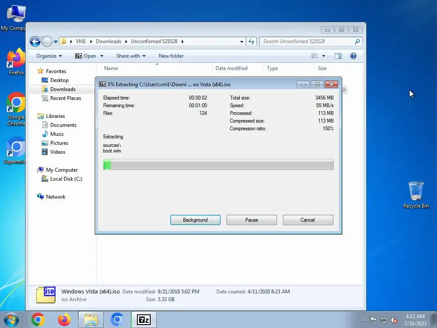Change your view icon
Image resolution: width=437 pixels, height=328 pixels.
(x=315, y=56)
